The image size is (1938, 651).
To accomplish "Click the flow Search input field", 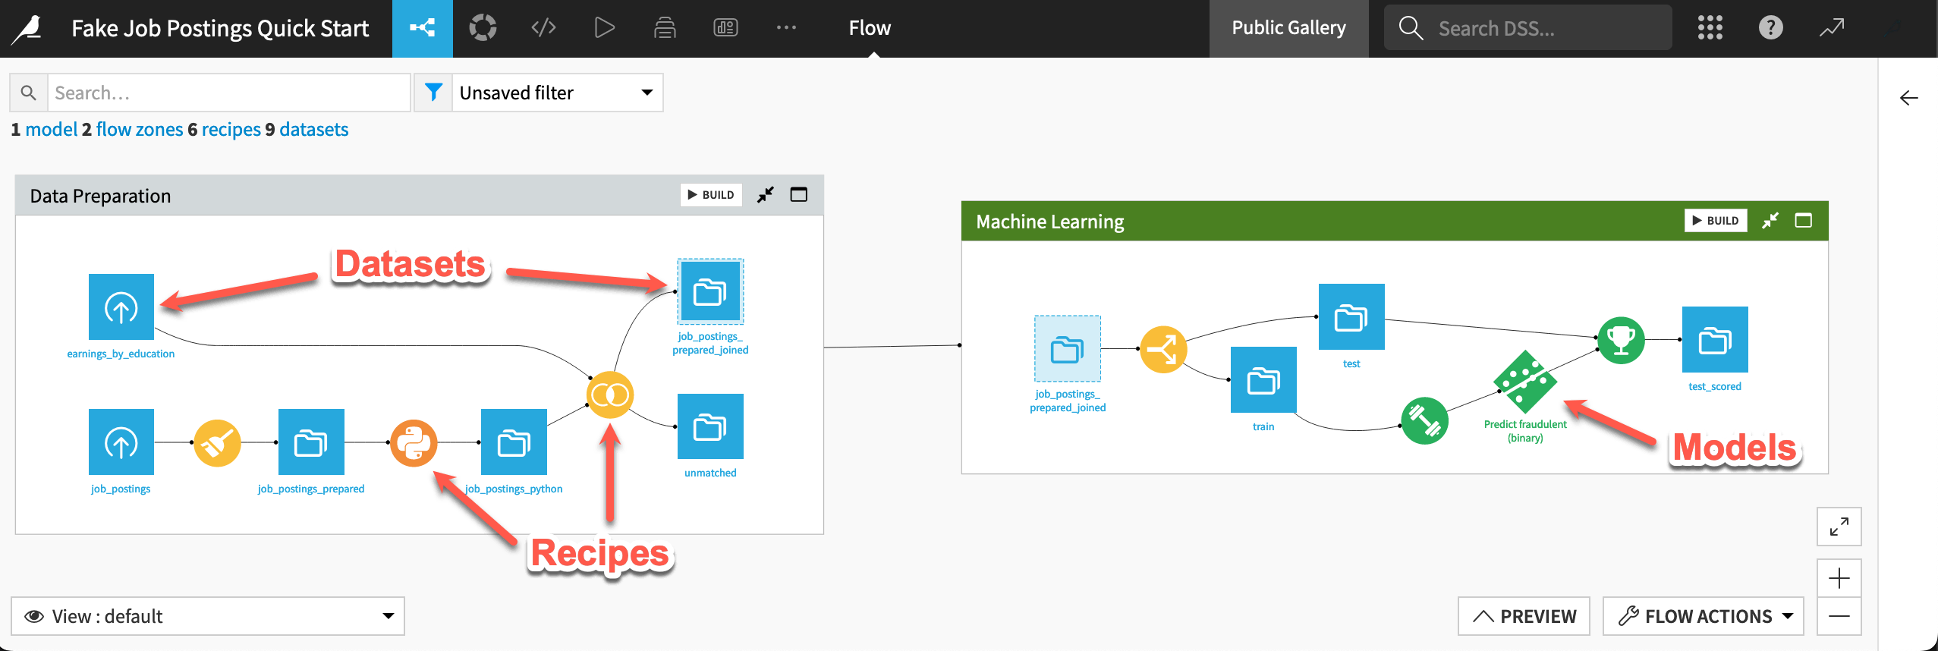I will point(228,93).
